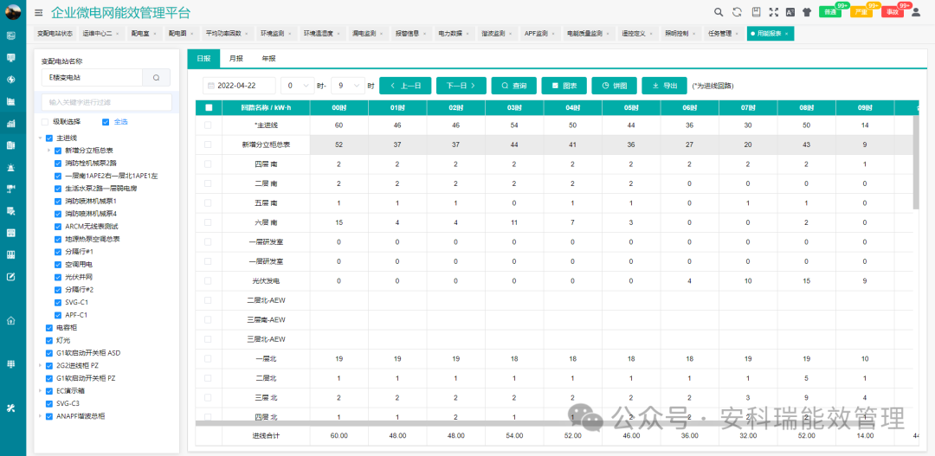Close the 配电室 tab
Image resolution: width=935 pixels, height=456 pixels.
point(155,34)
